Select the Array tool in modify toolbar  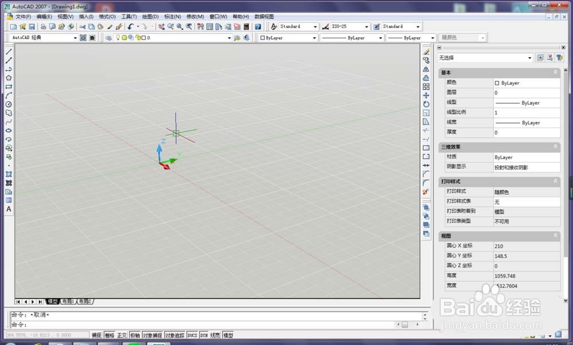[426, 87]
